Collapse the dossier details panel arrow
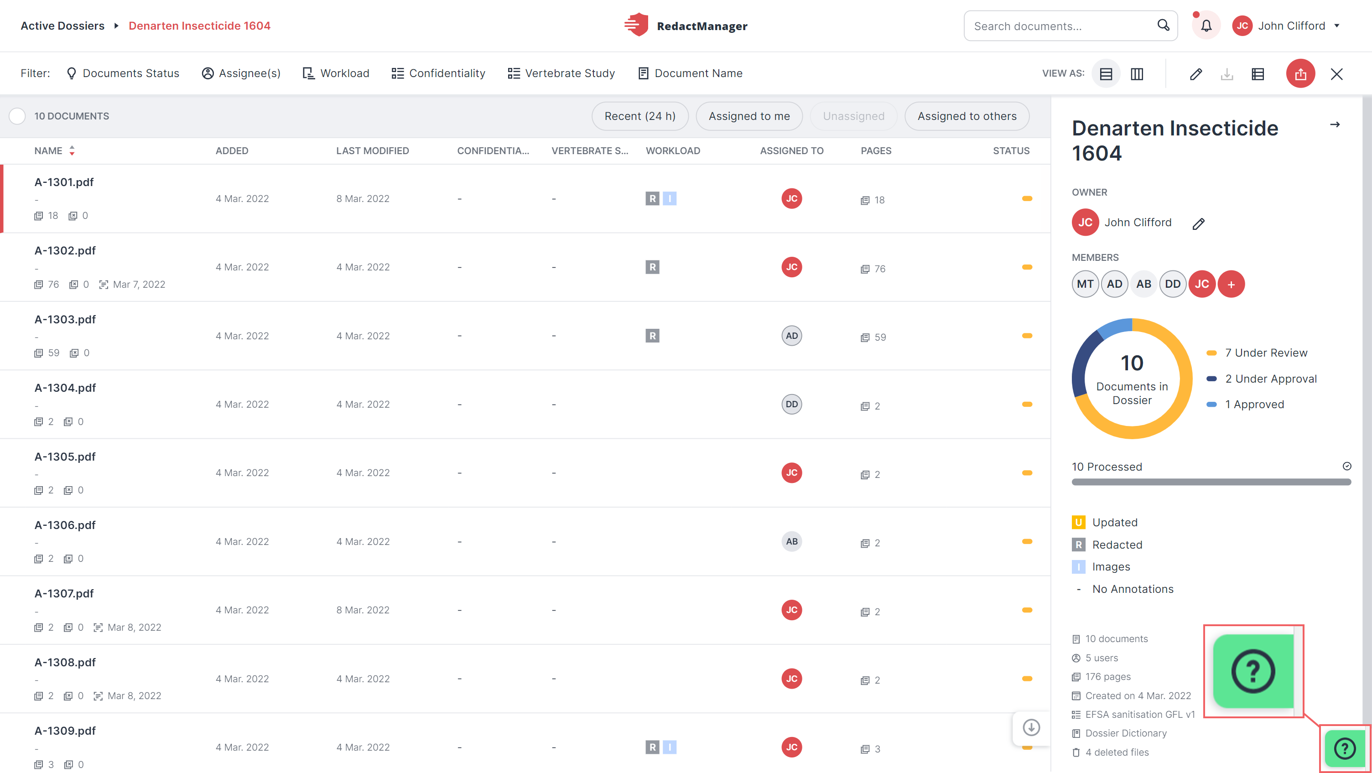1372x773 pixels. 1335,125
